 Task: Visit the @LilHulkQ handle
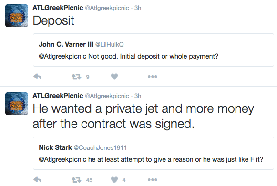pyautogui.click(x=110, y=44)
